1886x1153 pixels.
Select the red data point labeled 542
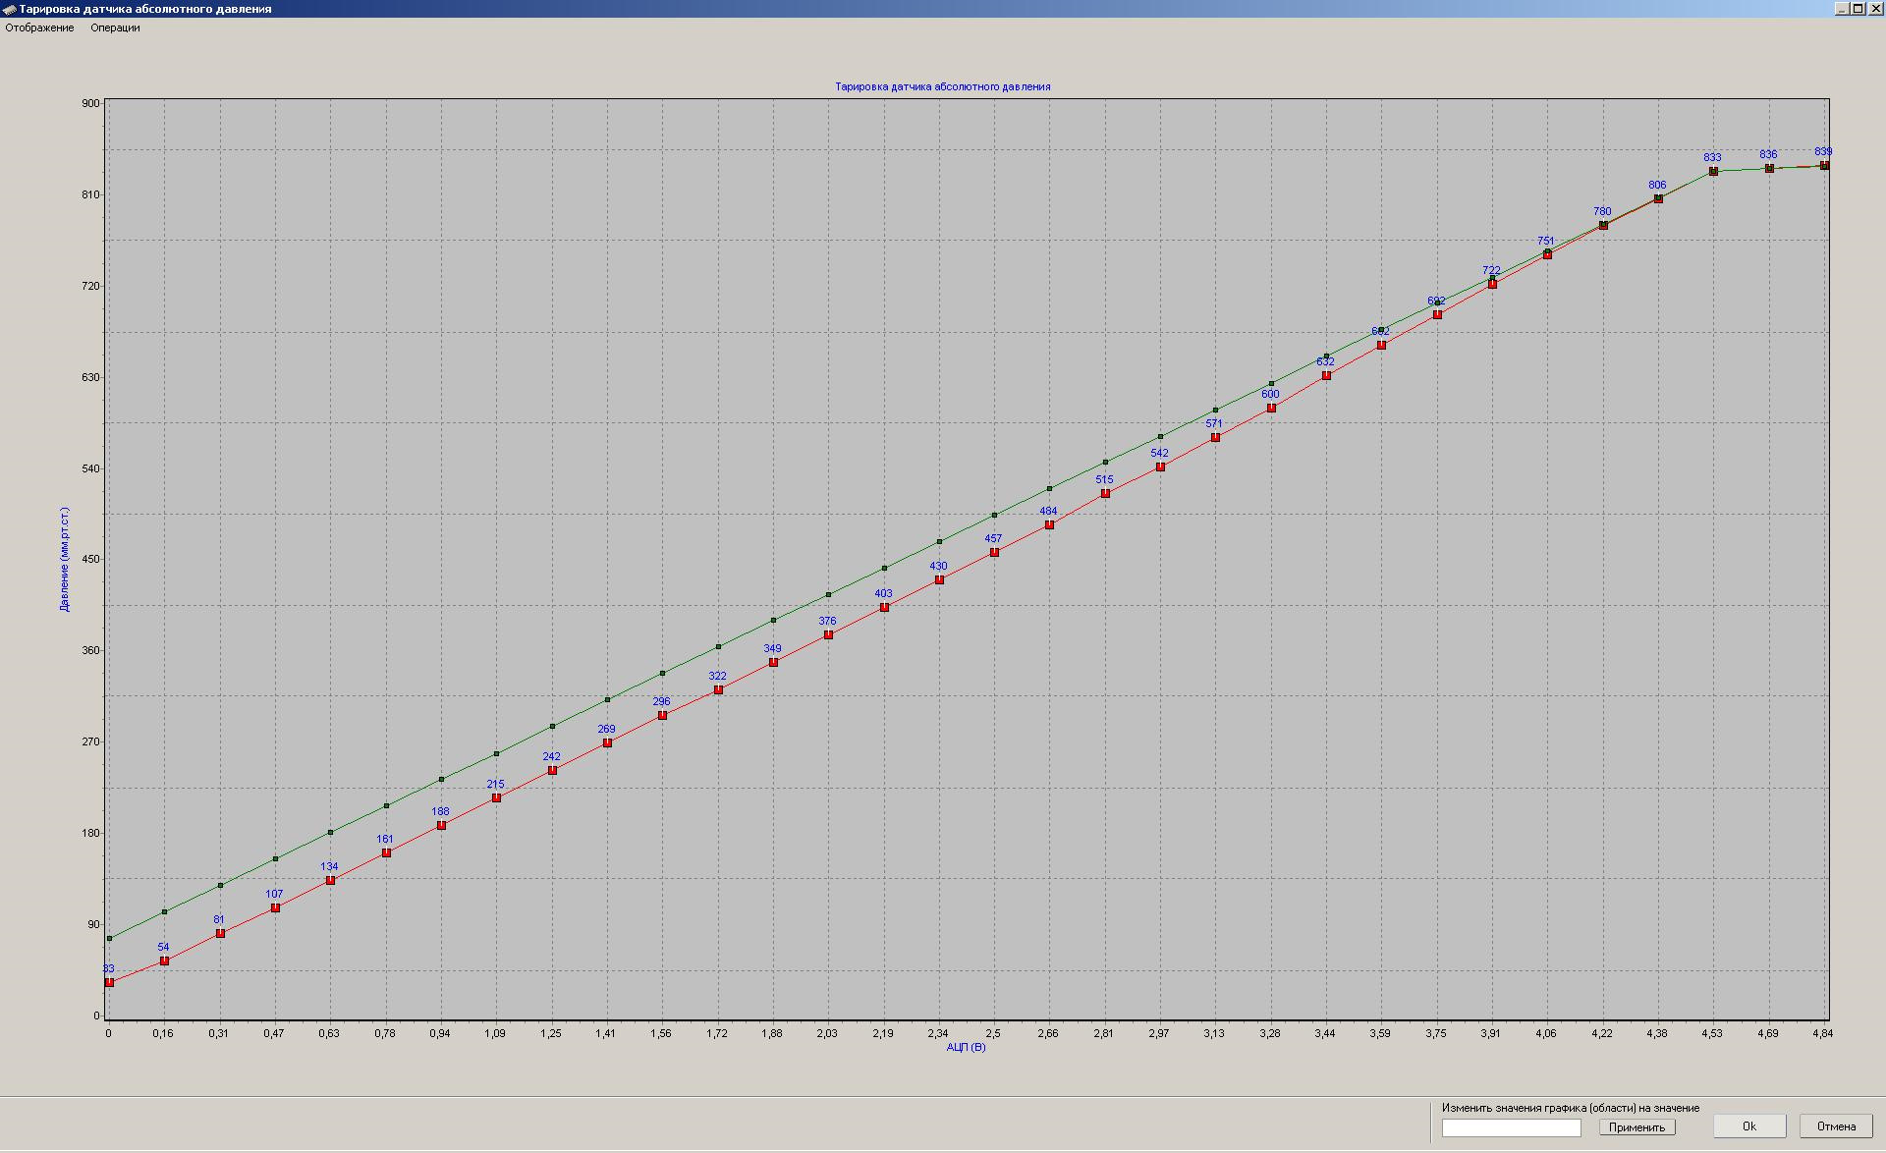[1160, 467]
